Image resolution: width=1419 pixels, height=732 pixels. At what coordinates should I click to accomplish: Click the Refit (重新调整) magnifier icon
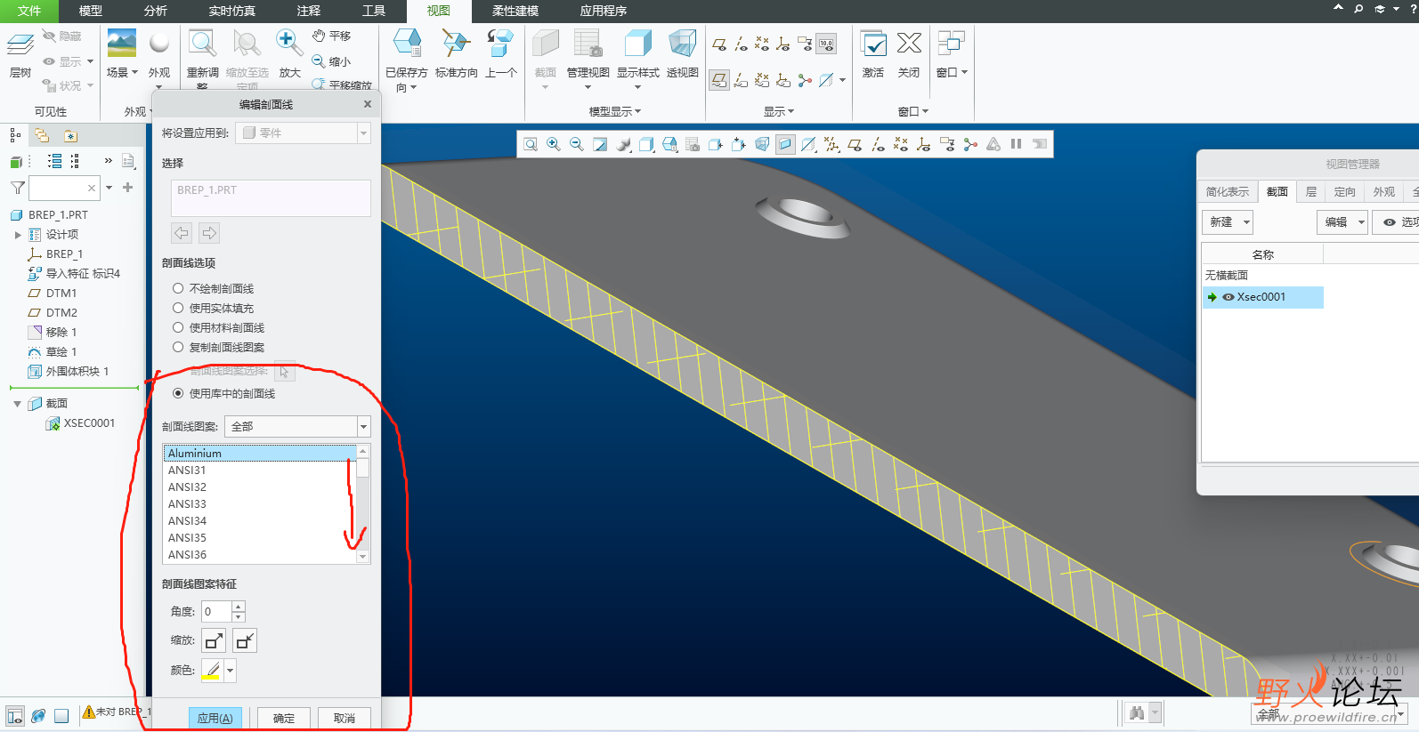(x=203, y=44)
